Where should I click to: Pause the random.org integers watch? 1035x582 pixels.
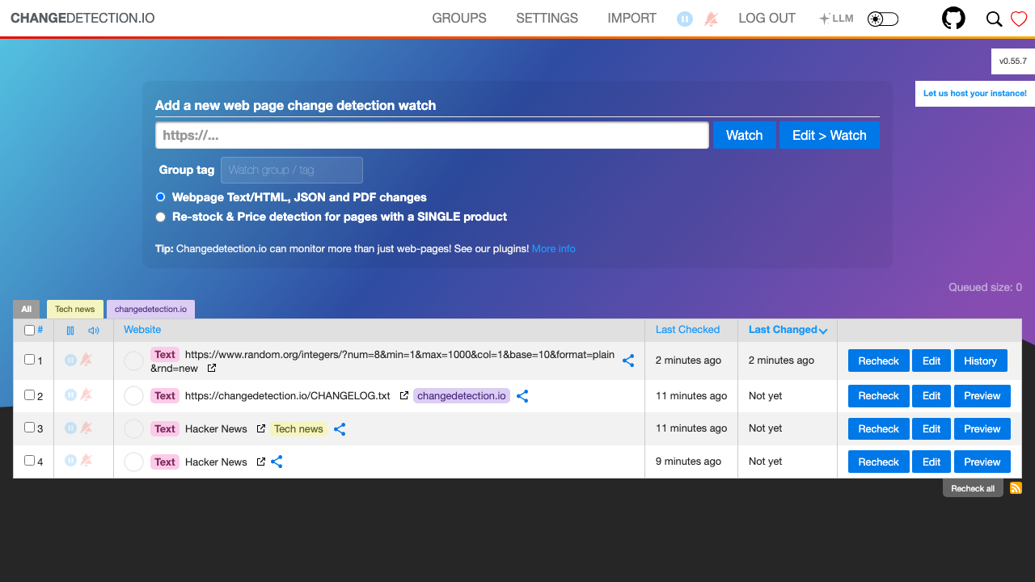(70, 361)
